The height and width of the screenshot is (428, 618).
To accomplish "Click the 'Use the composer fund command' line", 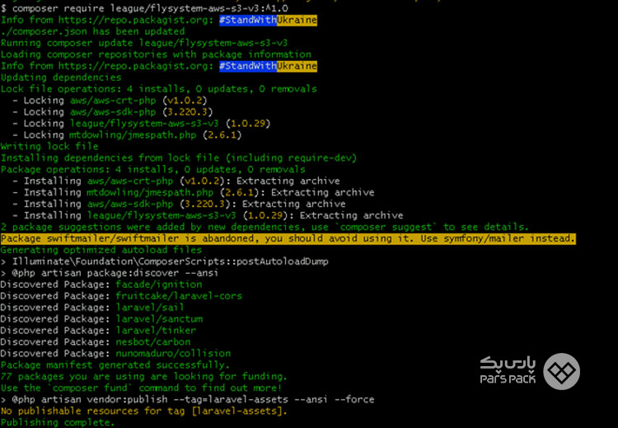I will tap(142, 388).
